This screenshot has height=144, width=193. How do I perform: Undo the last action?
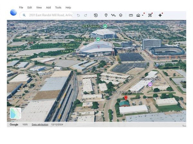pos(78,15)
